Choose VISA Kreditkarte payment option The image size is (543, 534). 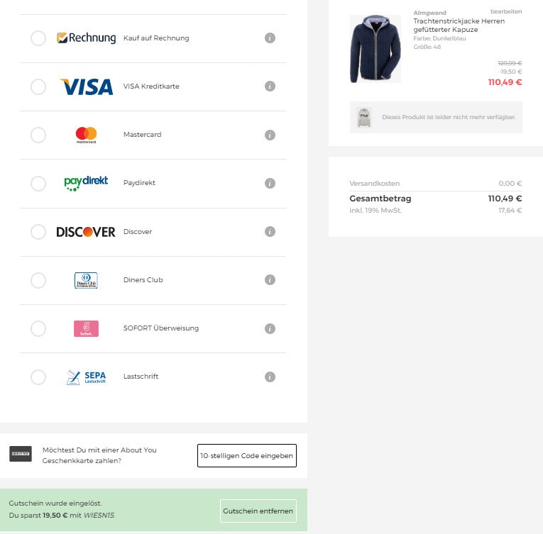(x=38, y=87)
